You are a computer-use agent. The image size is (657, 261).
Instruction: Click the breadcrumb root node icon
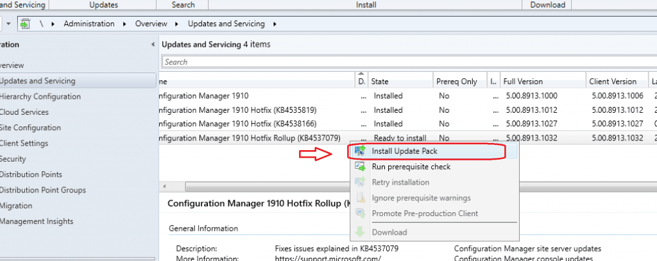pyautogui.click(x=26, y=24)
